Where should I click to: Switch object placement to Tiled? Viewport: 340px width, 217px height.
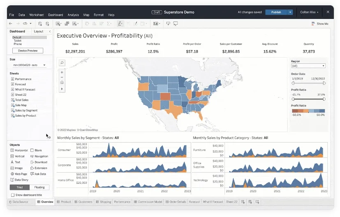coord(20,187)
